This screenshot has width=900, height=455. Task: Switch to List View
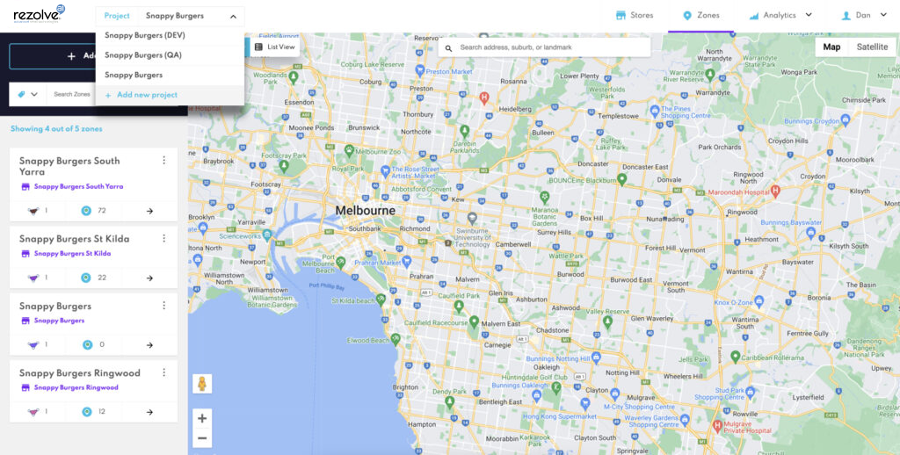pyautogui.click(x=275, y=47)
